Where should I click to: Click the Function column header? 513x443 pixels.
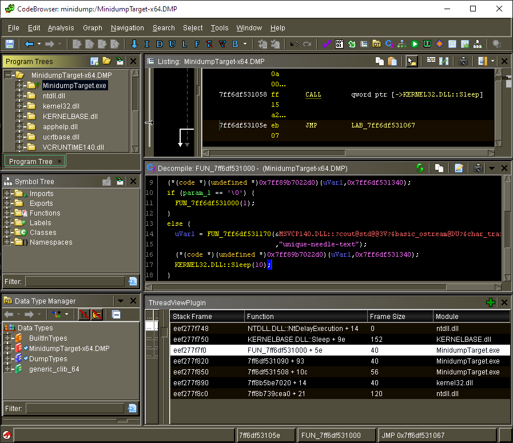[305, 317]
